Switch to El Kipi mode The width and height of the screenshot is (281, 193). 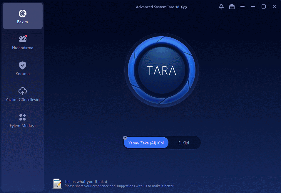click(184, 143)
